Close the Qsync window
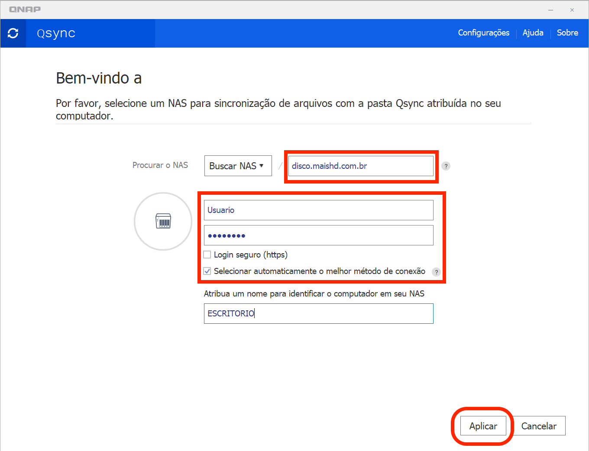This screenshot has width=589, height=451. (572, 10)
